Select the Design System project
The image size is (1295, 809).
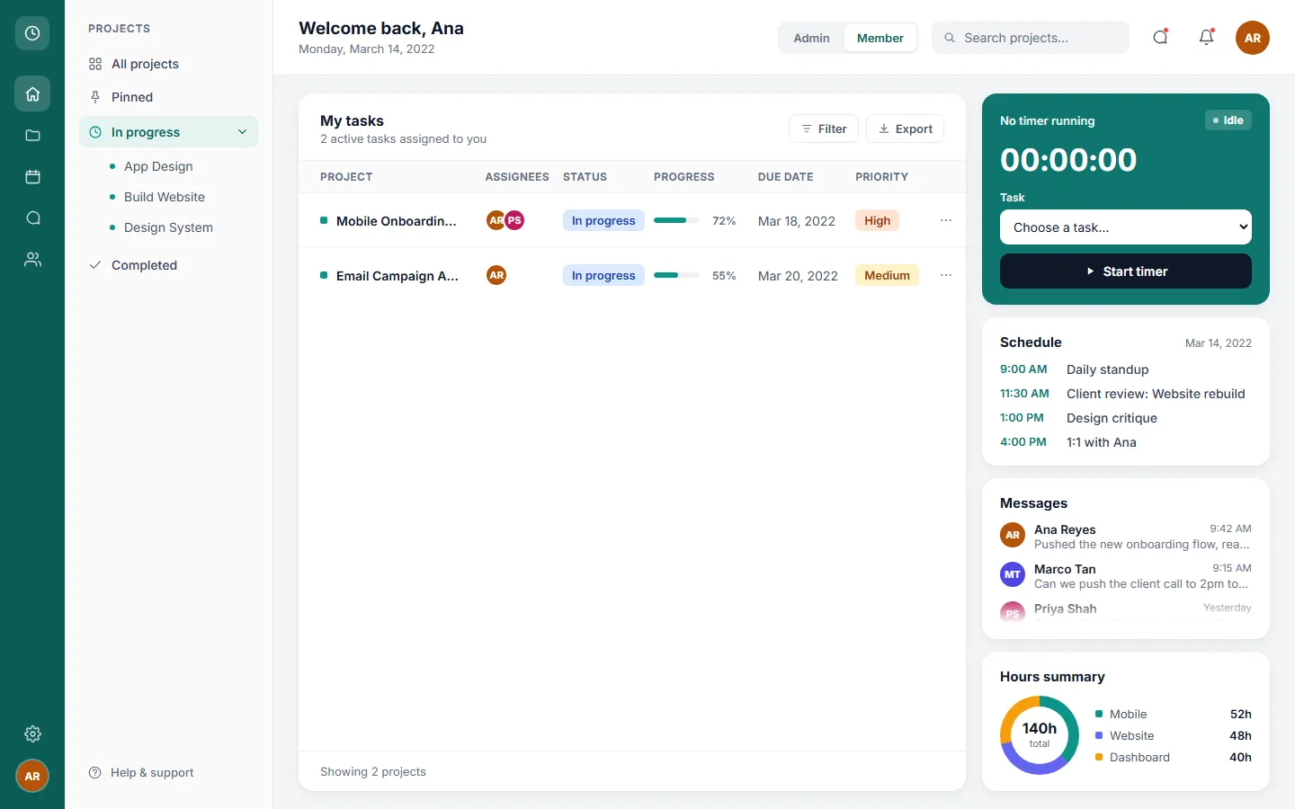(x=179, y=227)
